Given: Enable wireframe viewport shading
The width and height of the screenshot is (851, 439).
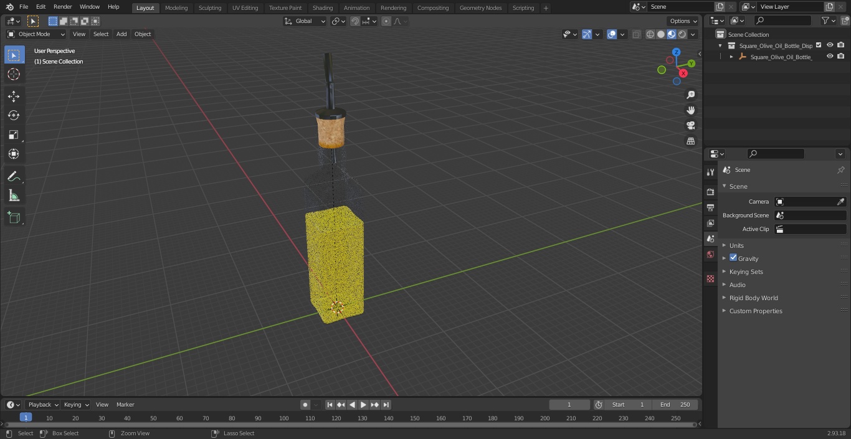Looking at the screenshot, I should tap(650, 34).
